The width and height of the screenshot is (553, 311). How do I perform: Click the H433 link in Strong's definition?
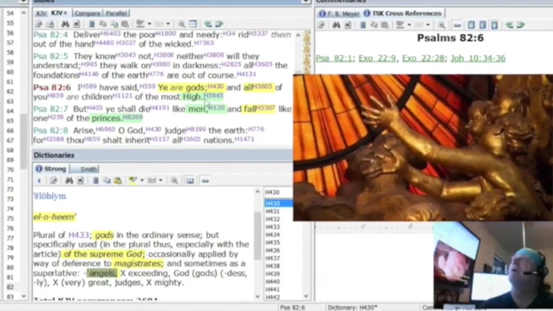(x=79, y=235)
